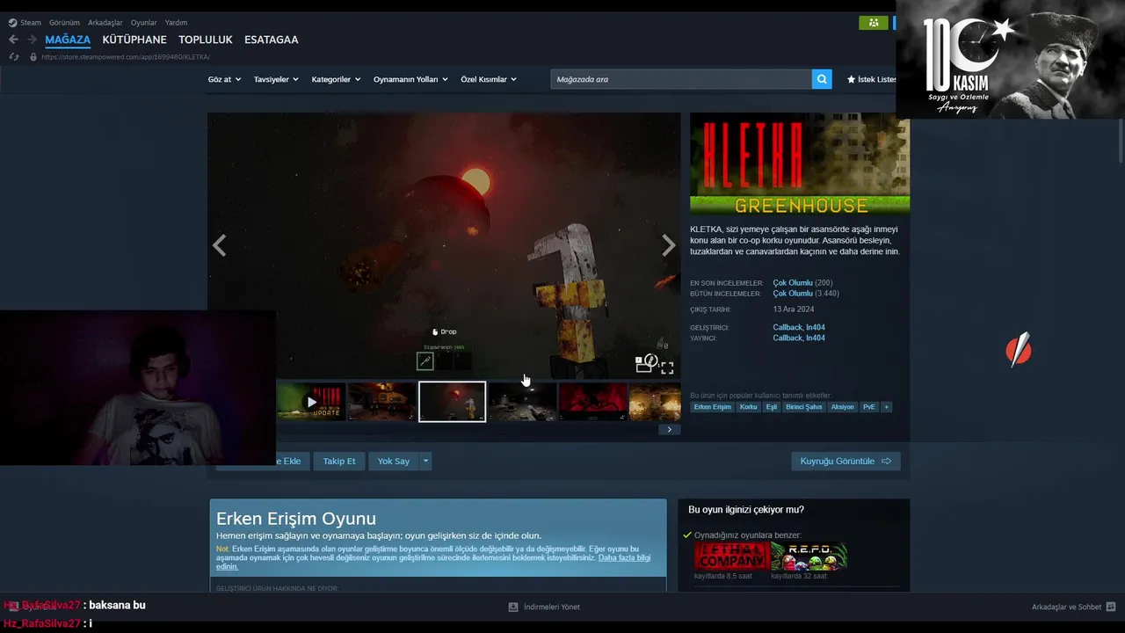1125x633 pixels.
Task: Click the Aksiyon tag
Action: (842, 407)
